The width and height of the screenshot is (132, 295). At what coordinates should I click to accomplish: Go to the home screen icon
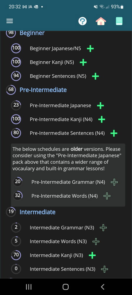101,21
